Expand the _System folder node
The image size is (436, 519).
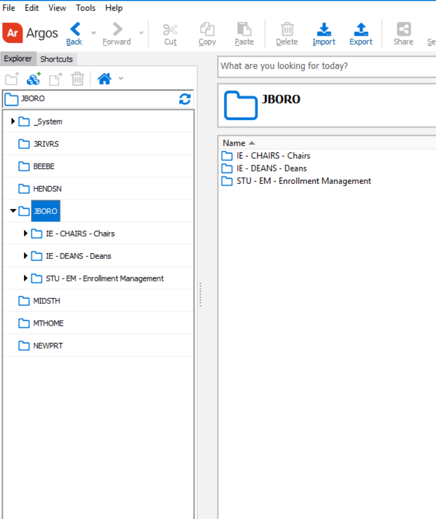[13, 121]
